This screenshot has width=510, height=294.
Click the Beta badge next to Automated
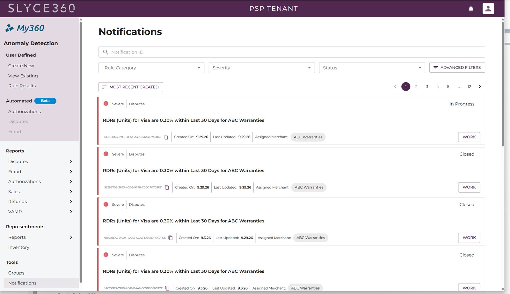coord(45,101)
